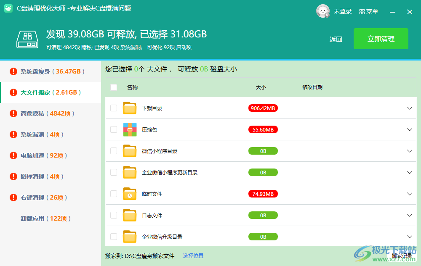Toggle the select-all checkbox in header row
The width and height of the screenshot is (421, 266).
pos(113,87)
